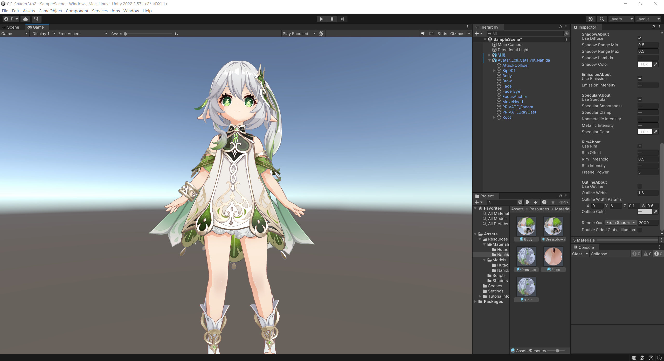Open the Component menu
The image size is (664, 361).
[77, 11]
